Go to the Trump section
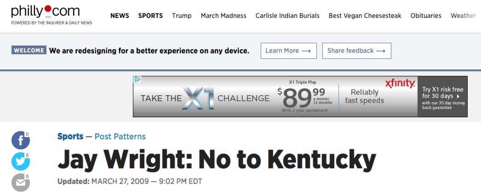The height and width of the screenshot is (195, 481). pyautogui.click(x=182, y=16)
